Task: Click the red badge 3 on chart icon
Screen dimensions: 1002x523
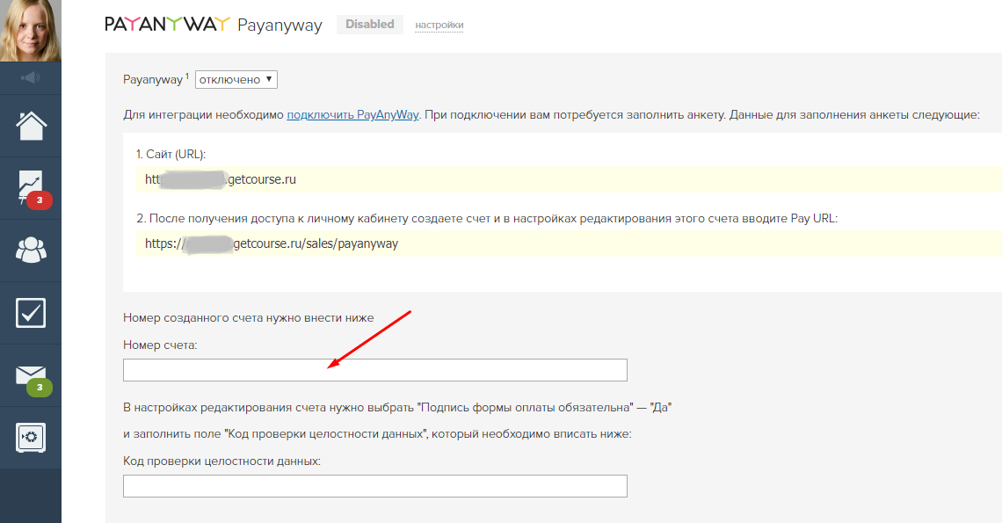Action: click(x=40, y=200)
